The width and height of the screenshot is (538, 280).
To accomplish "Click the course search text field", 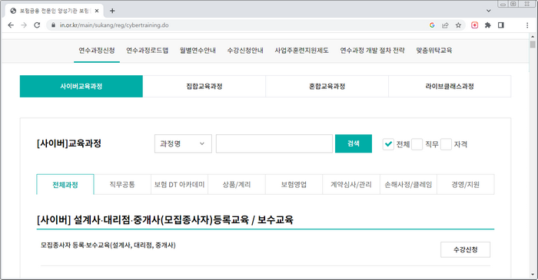I will click(x=274, y=143).
